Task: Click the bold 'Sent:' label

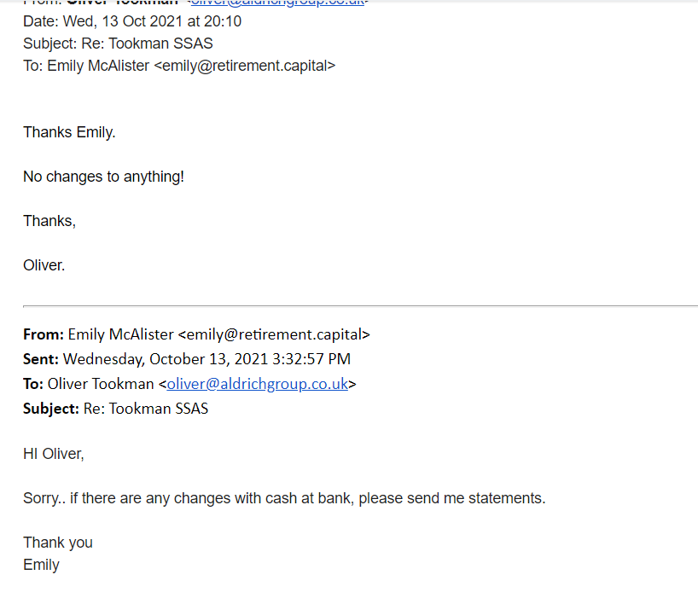Action: tap(41, 359)
